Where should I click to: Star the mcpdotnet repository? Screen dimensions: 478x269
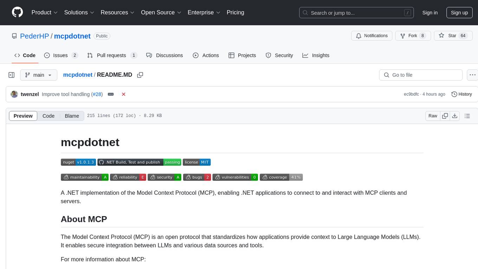(x=453, y=36)
